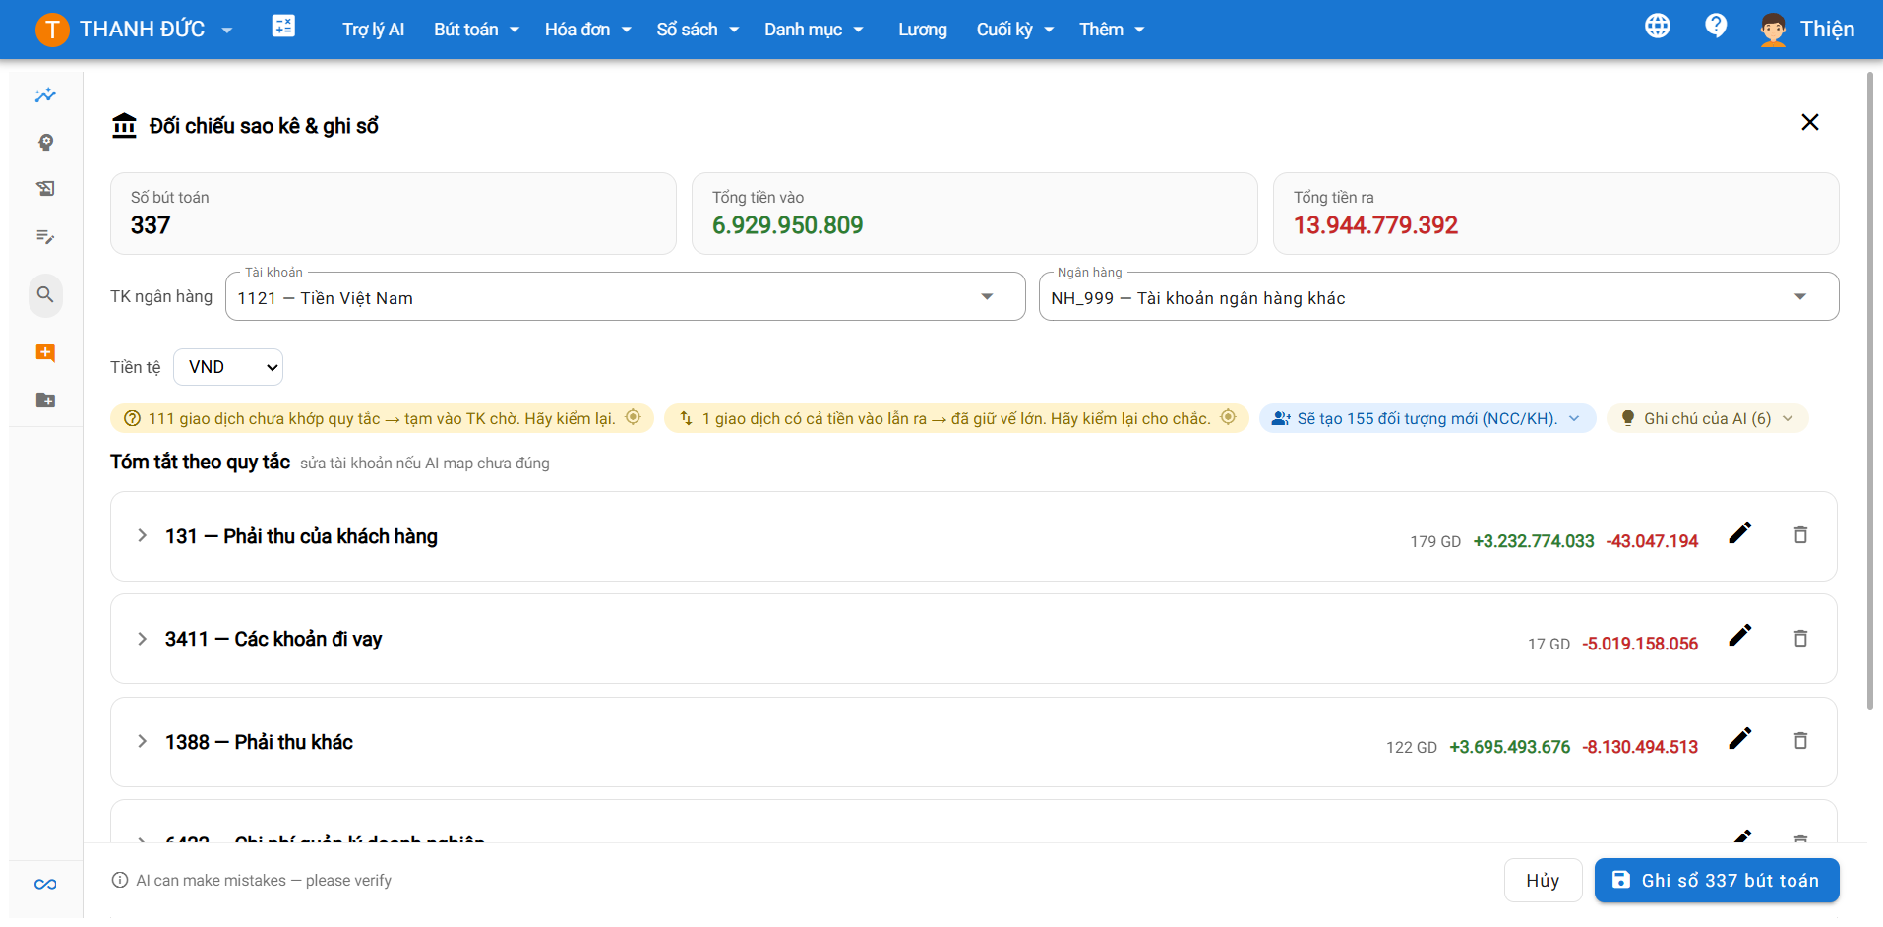The width and height of the screenshot is (1883, 927).
Task: Open the Hóa đơn menu
Action: (587, 30)
